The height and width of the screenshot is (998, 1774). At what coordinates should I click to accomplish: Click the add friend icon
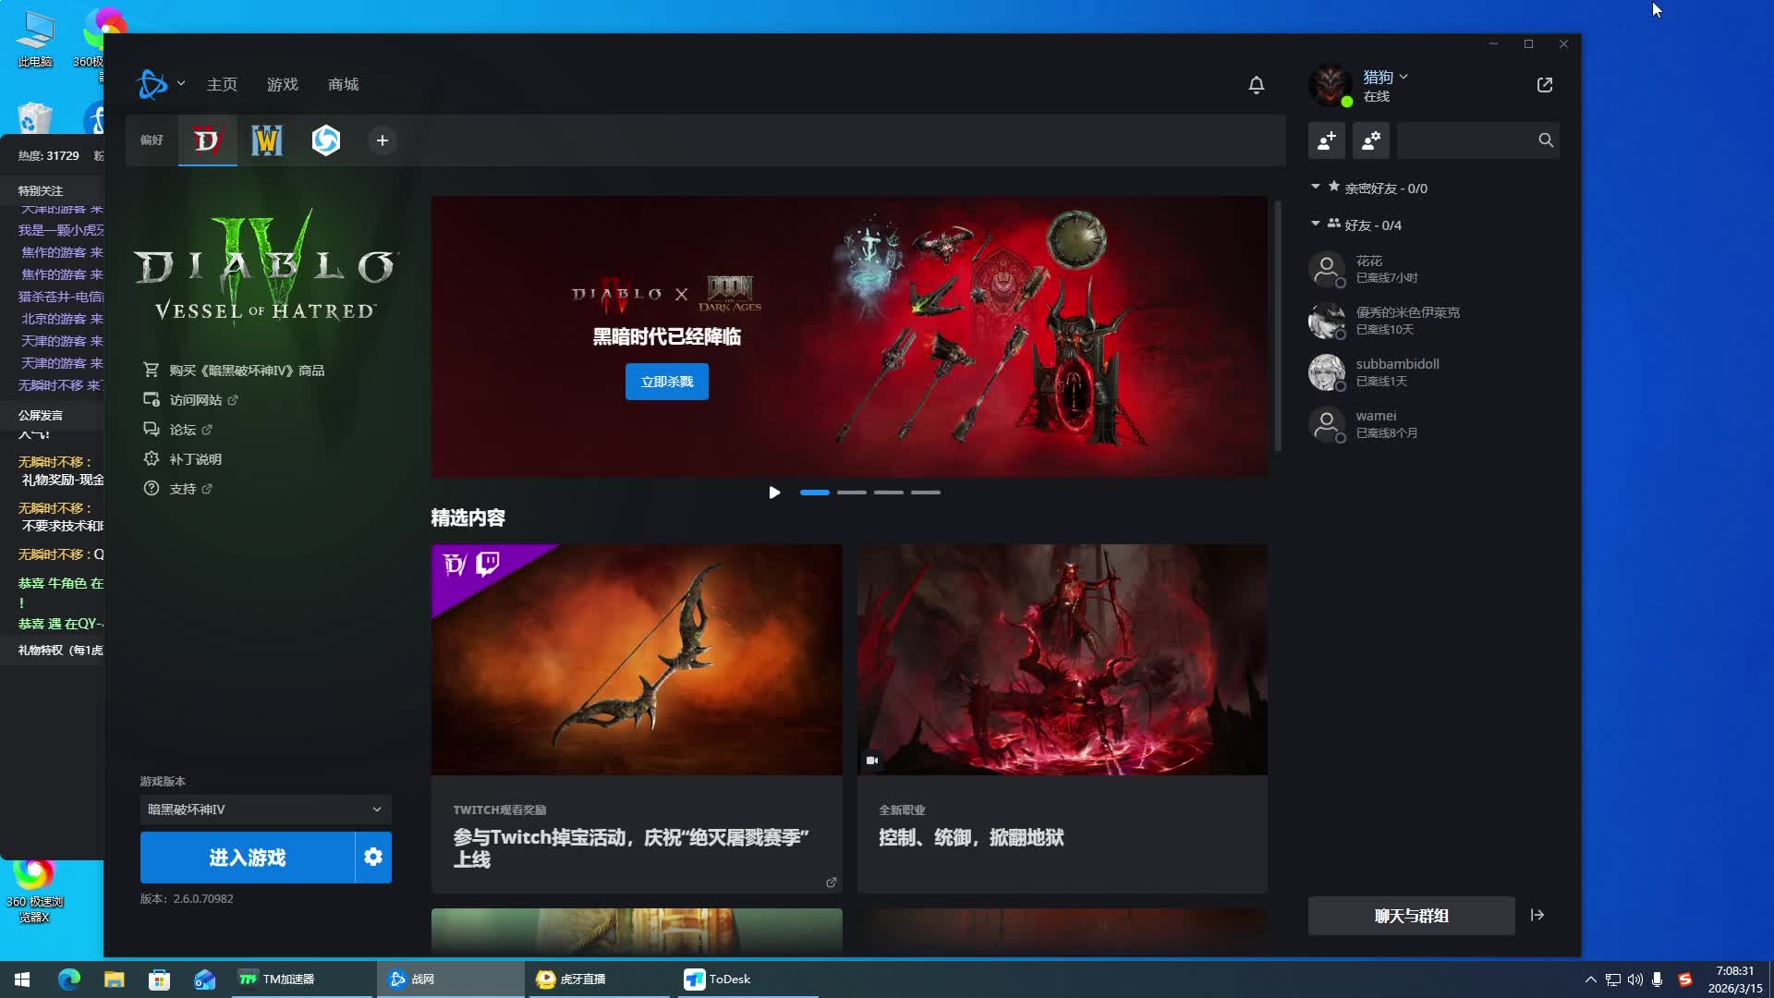click(1327, 140)
